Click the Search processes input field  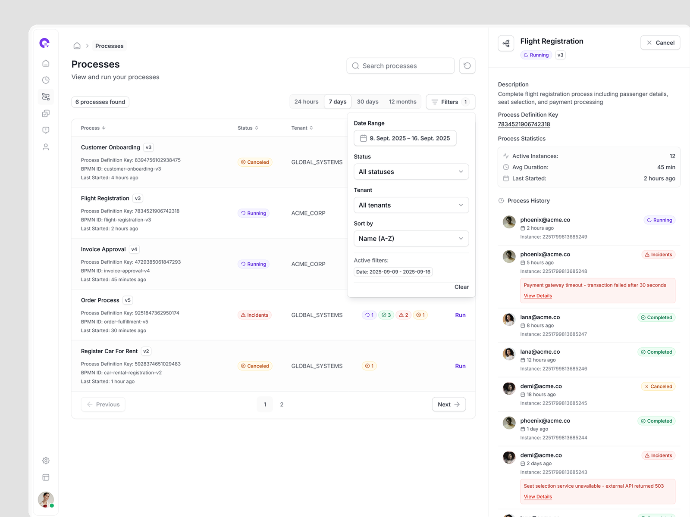[400, 65]
